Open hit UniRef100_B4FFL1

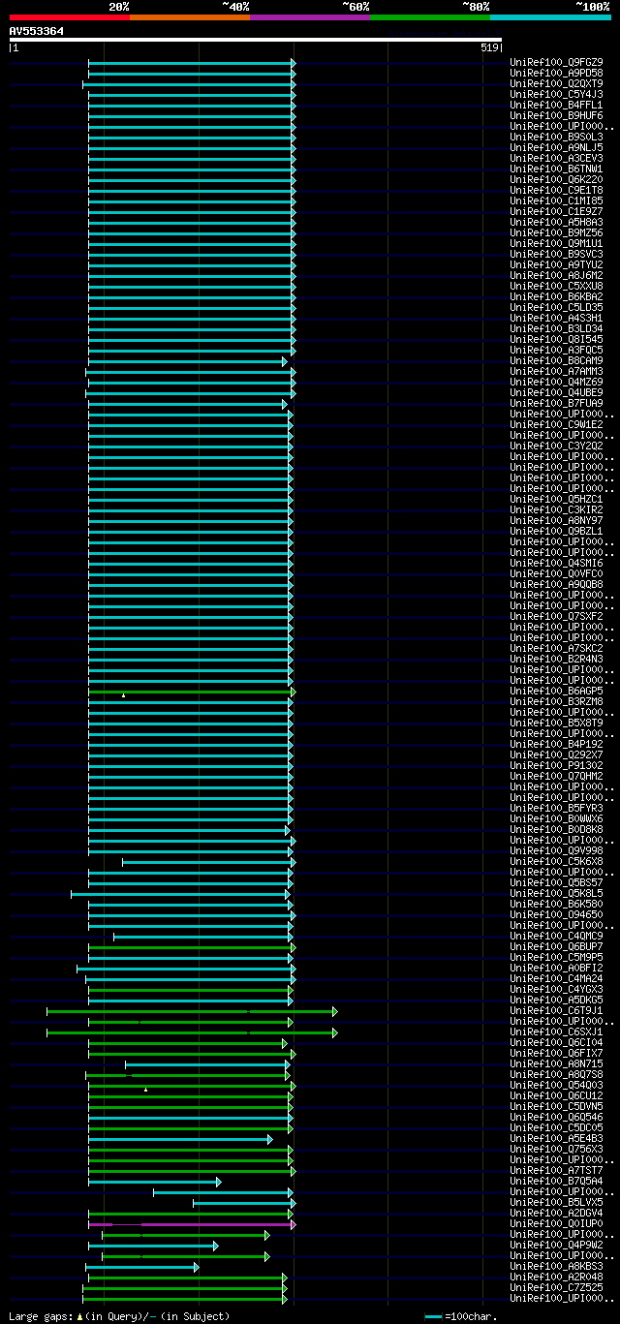[556, 105]
